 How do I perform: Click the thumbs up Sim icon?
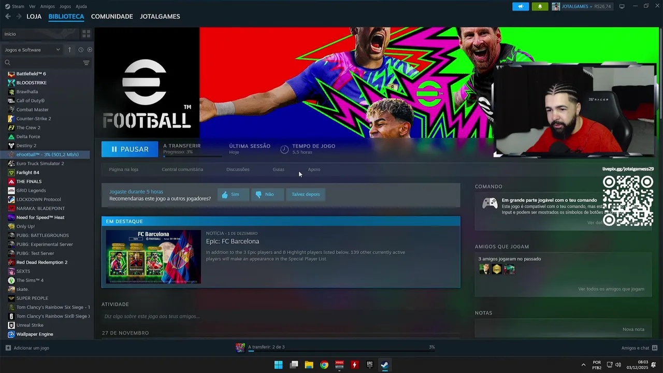[x=225, y=195]
